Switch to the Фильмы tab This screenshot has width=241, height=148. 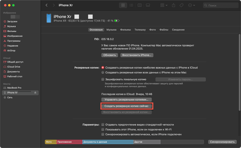coord(125,30)
